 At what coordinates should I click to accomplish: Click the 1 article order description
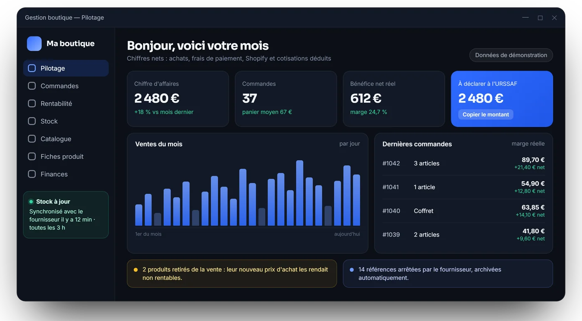(x=424, y=187)
